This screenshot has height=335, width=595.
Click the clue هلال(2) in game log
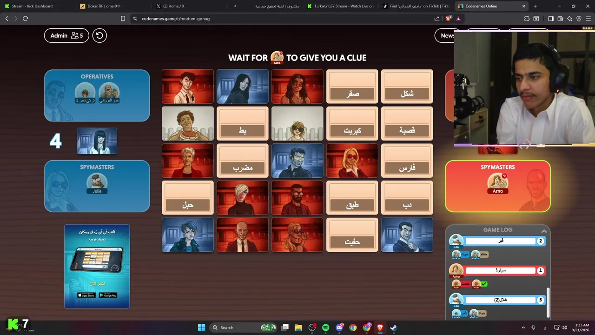tap(500, 300)
